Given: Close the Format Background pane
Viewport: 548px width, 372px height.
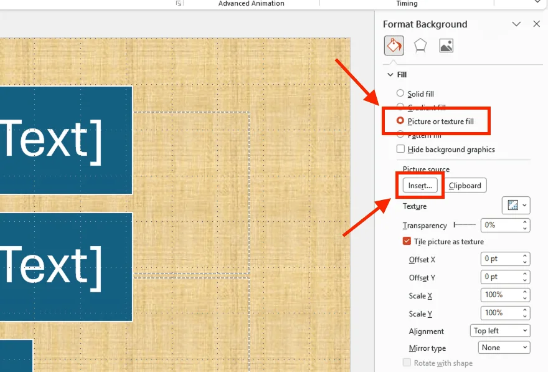Looking at the screenshot, I should (536, 24).
